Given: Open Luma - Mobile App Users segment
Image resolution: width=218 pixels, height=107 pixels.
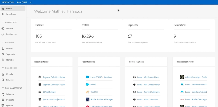Looking at the screenshot, I should point(148,77).
